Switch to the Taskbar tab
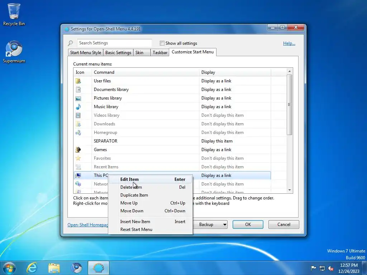The image size is (367, 275). [x=160, y=53]
